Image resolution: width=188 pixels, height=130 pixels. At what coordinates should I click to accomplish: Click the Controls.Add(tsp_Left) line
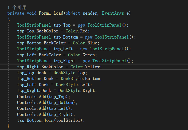tap(45, 108)
